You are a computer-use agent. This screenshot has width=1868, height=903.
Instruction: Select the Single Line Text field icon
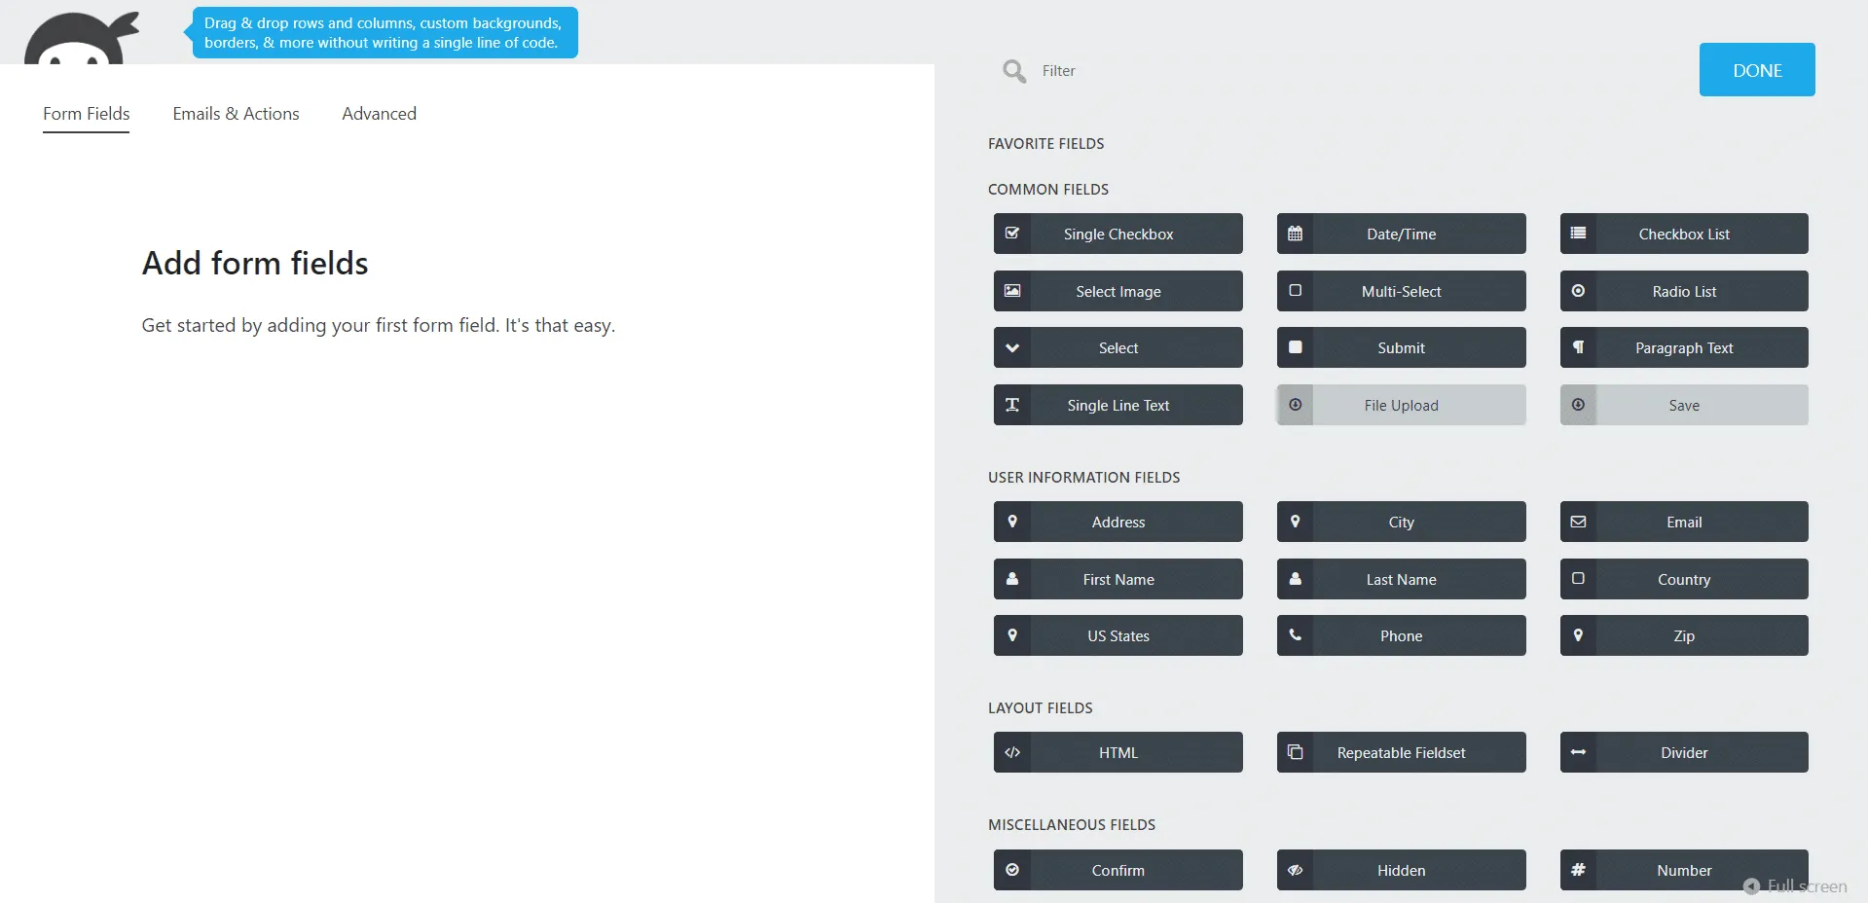coord(1012,405)
